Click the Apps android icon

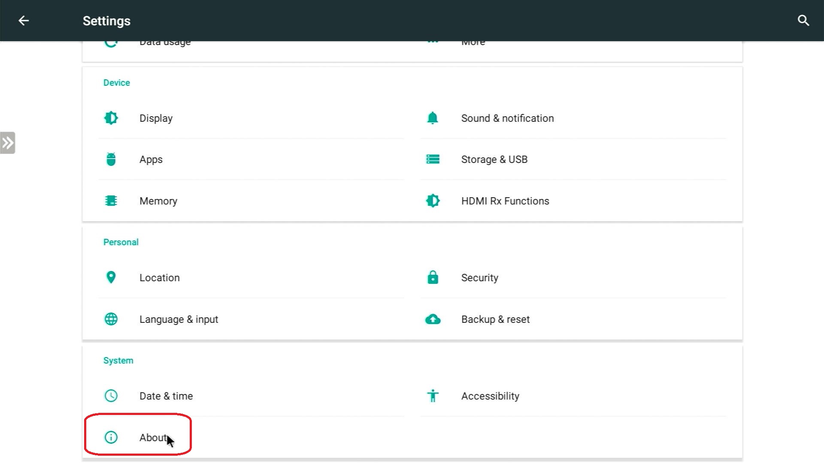(x=111, y=159)
